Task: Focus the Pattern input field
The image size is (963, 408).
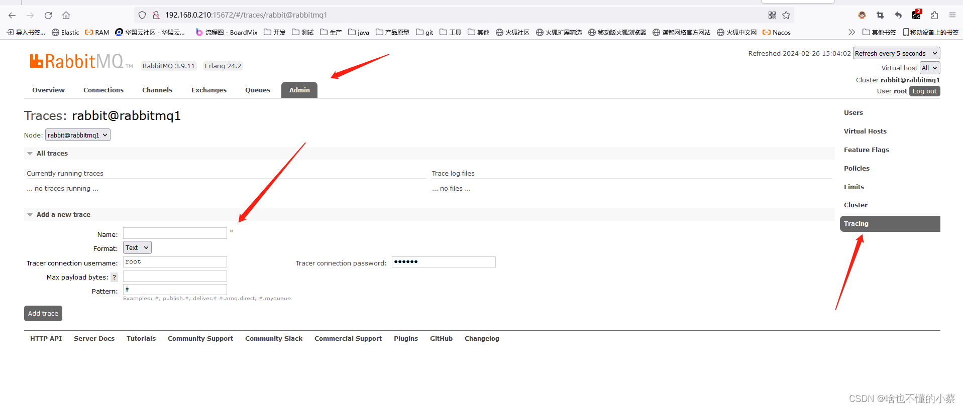Action: (x=175, y=290)
